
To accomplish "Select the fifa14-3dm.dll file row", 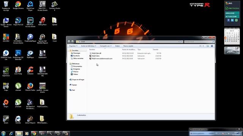I will click(x=125, y=53).
